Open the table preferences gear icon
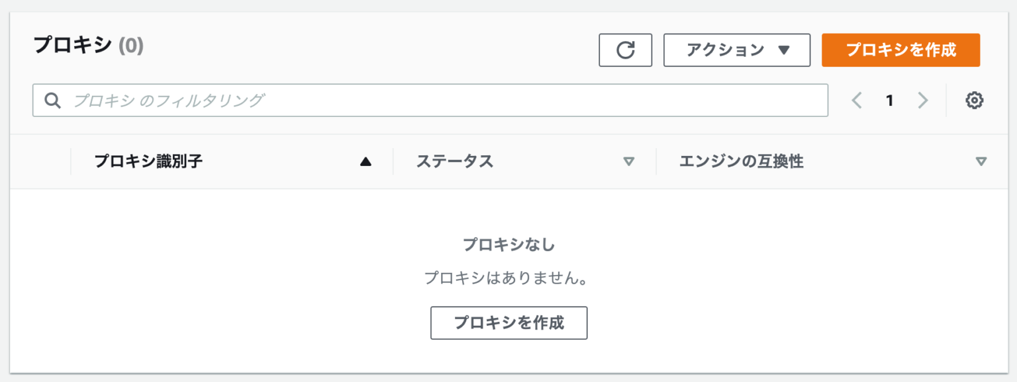The height and width of the screenshot is (382, 1017). (x=974, y=100)
